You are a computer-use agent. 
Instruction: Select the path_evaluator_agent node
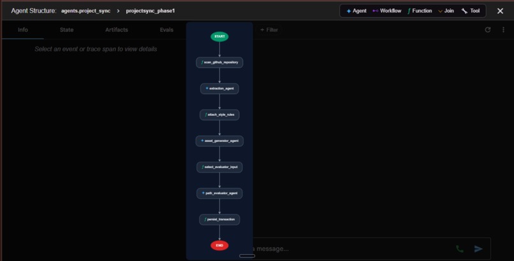(219, 194)
